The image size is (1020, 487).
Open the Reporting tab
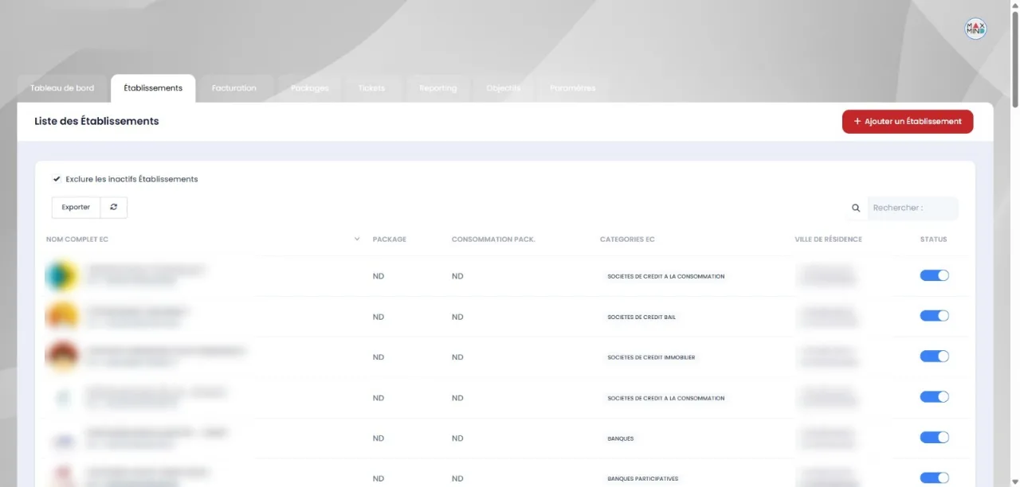coord(438,88)
